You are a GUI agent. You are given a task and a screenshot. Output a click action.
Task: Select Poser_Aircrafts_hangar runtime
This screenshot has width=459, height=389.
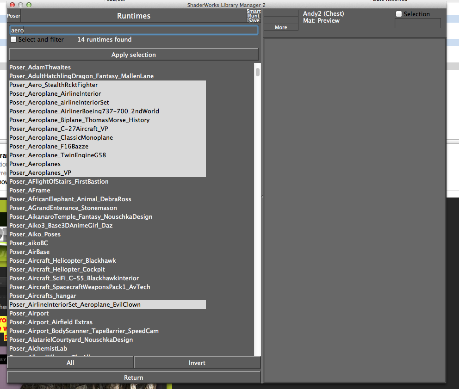pyautogui.click(x=107, y=296)
